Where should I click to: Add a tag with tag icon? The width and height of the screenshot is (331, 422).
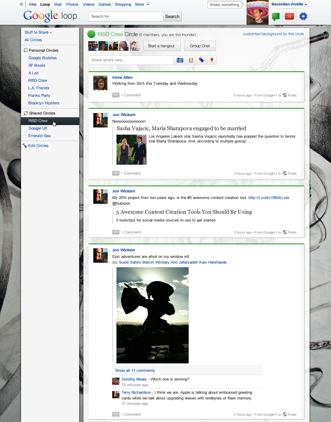pyautogui.click(x=201, y=60)
